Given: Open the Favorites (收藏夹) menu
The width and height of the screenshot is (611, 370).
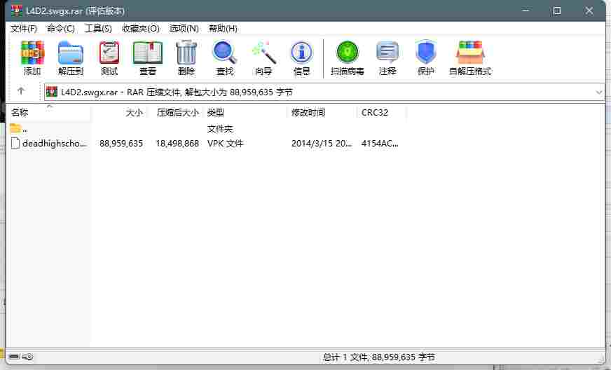Looking at the screenshot, I should (x=141, y=29).
